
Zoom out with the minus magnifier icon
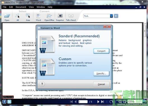[125, 102]
